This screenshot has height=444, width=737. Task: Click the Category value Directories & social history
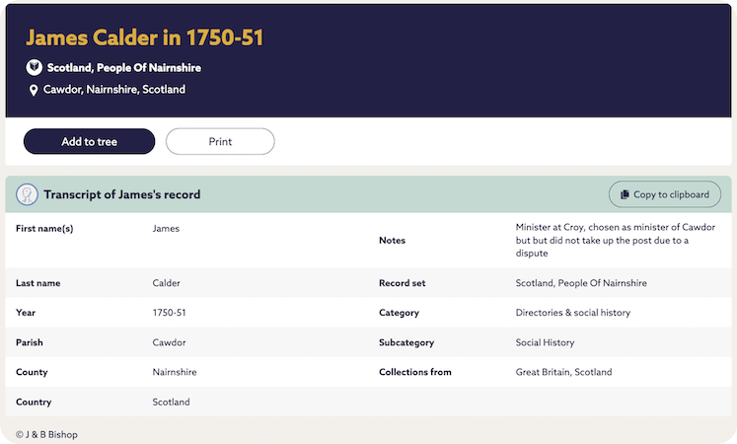(x=573, y=313)
